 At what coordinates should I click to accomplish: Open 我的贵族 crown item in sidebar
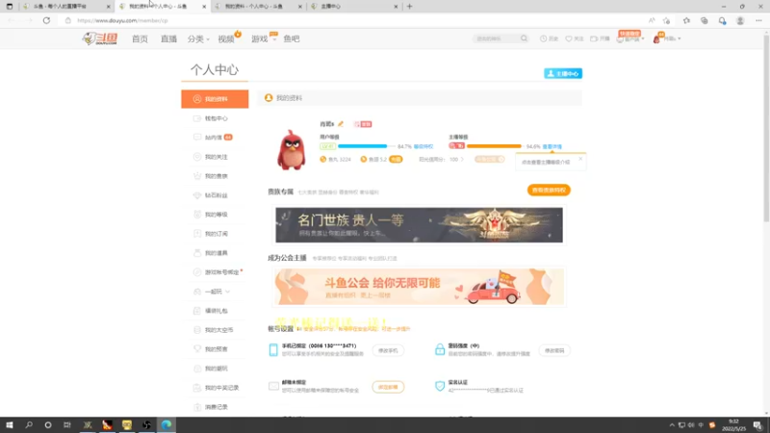(215, 176)
